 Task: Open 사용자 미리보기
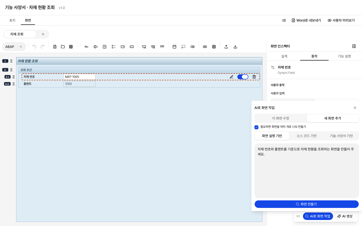341,20
